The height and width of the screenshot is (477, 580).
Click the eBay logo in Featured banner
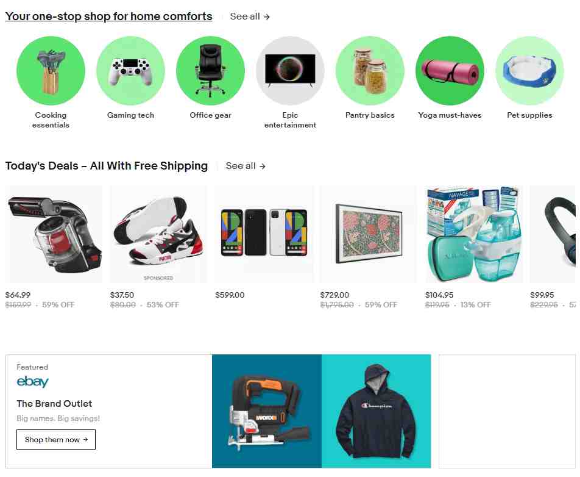(32, 382)
